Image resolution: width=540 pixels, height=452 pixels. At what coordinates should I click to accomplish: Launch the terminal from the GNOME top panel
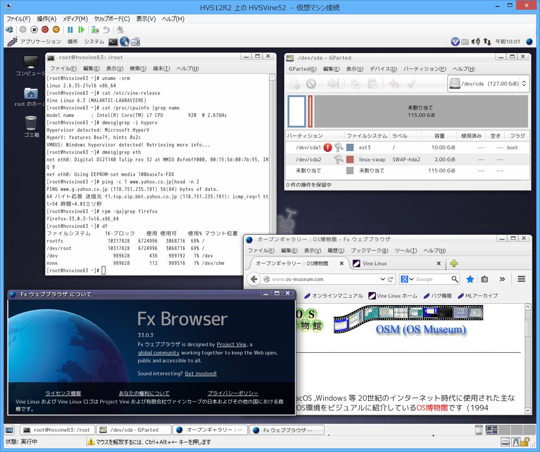pos(113,42)
